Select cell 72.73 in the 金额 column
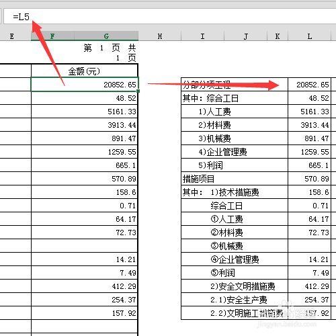The height and width of the screenshot is (336, 336). [84, 233]
